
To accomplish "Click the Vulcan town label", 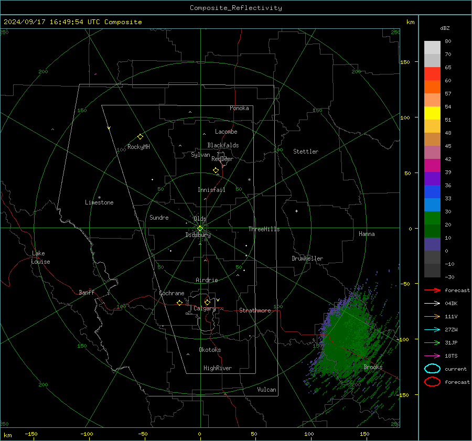I will 266,390.
